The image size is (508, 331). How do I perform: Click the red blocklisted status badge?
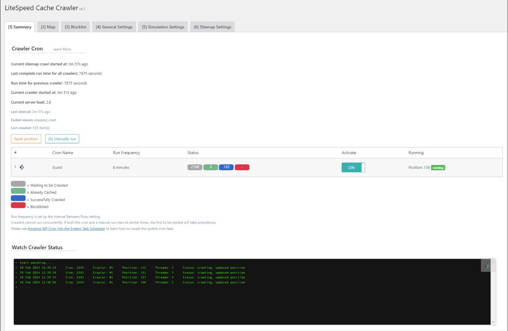pos(242,167)
